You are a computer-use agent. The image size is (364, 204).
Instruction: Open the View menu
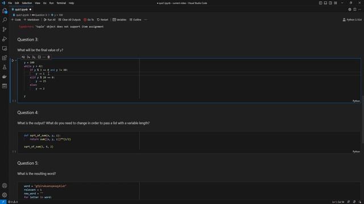tap(38, 3)
